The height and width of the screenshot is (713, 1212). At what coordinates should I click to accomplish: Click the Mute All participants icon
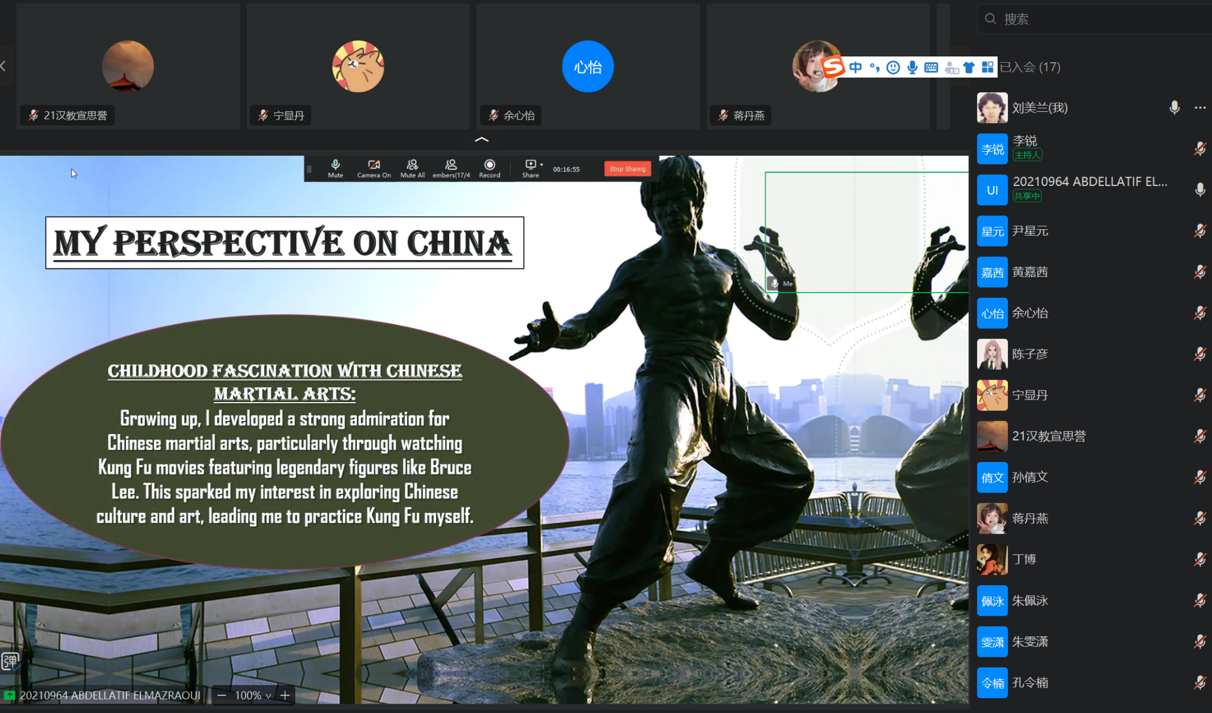pyautogui.click(x=412, y=168)
